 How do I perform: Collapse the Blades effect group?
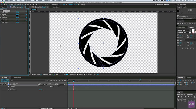click(1, 18)
